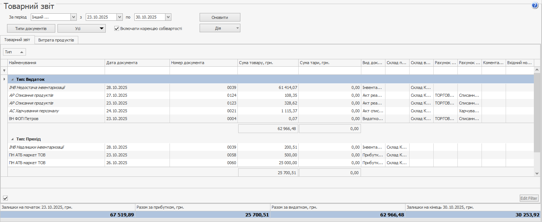Screen dimensions: 542x222
Task: Select the 'Товарний звіт' tab
Action: [17, 40]
